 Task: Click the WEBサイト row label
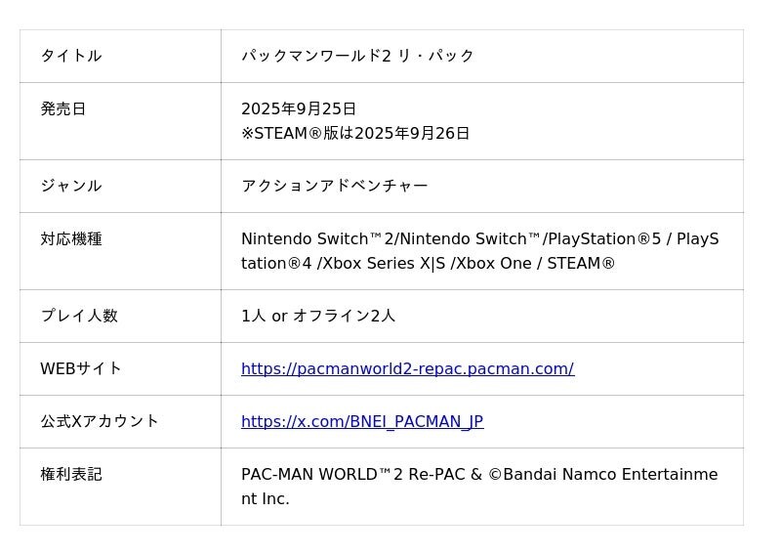[x=81, y=368]
